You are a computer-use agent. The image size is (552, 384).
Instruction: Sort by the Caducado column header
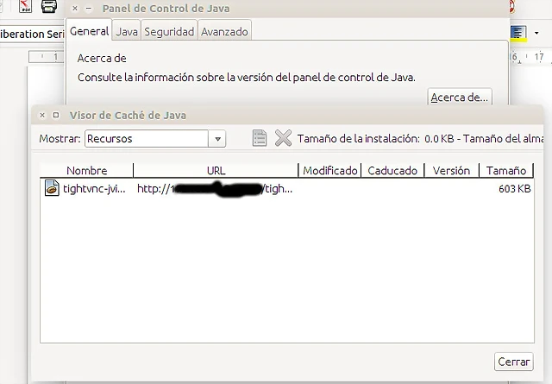coord(392,171)
